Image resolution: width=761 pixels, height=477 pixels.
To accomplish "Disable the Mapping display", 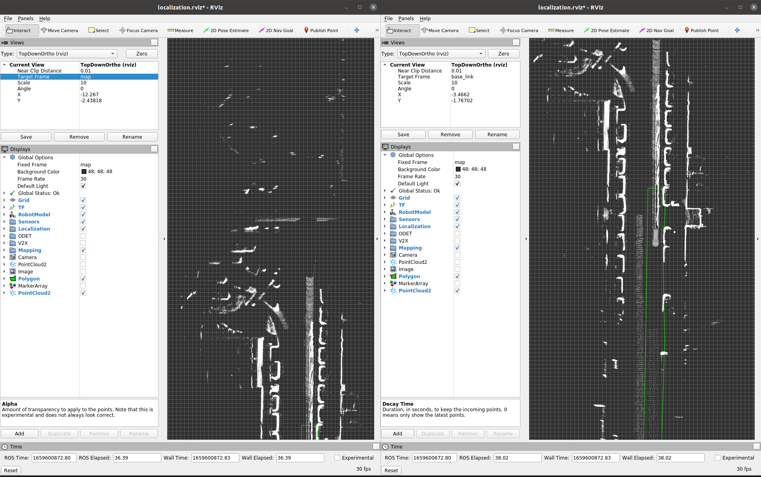I will pyautogui.click(x=83, y=250).
